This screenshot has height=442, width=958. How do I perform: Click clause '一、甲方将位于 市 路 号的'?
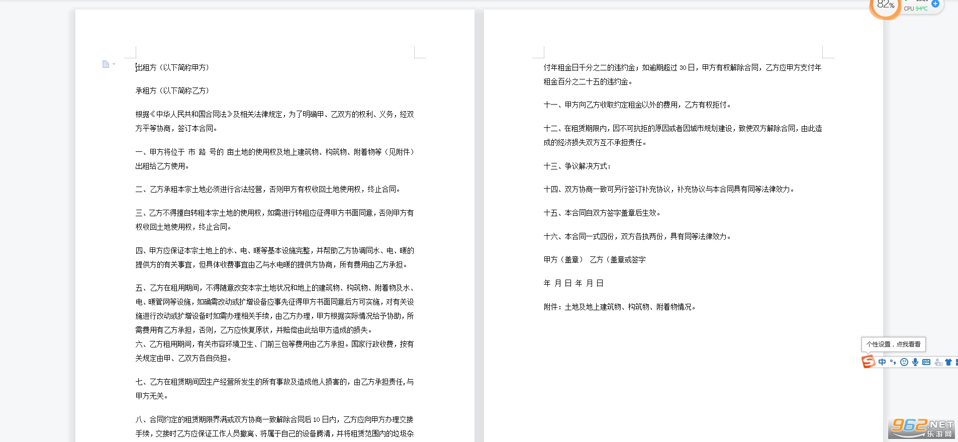[x=274, y=152]
